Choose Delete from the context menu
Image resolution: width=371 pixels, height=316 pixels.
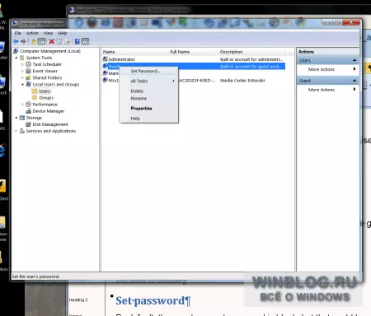pos(148,91)
